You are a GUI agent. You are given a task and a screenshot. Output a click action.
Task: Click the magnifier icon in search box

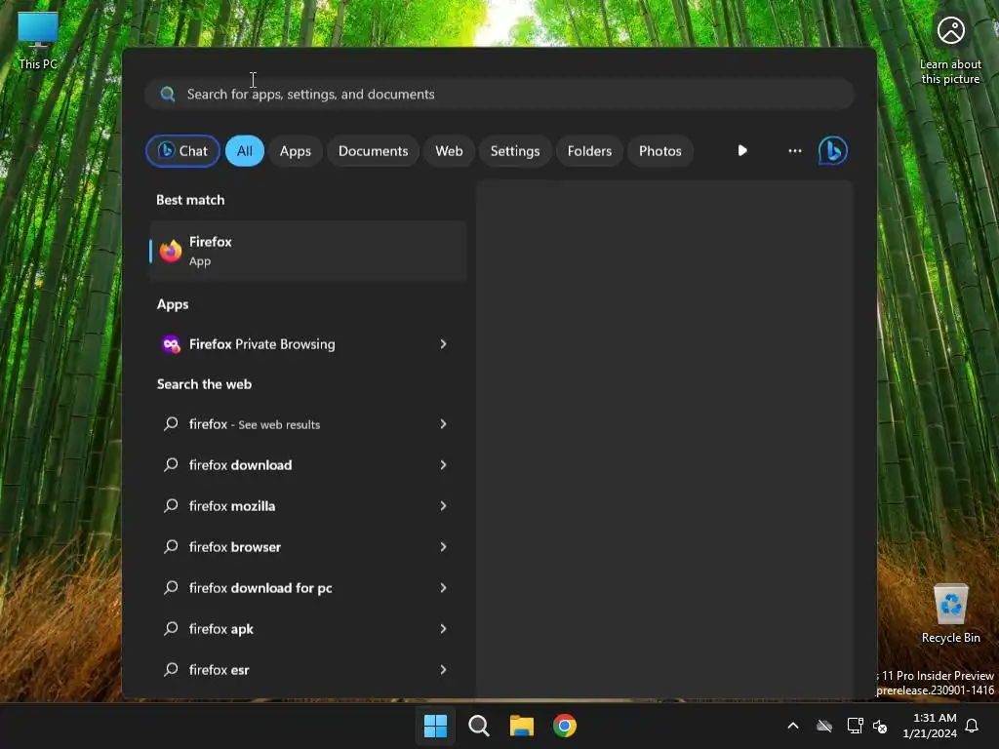[x=168, y=95]
